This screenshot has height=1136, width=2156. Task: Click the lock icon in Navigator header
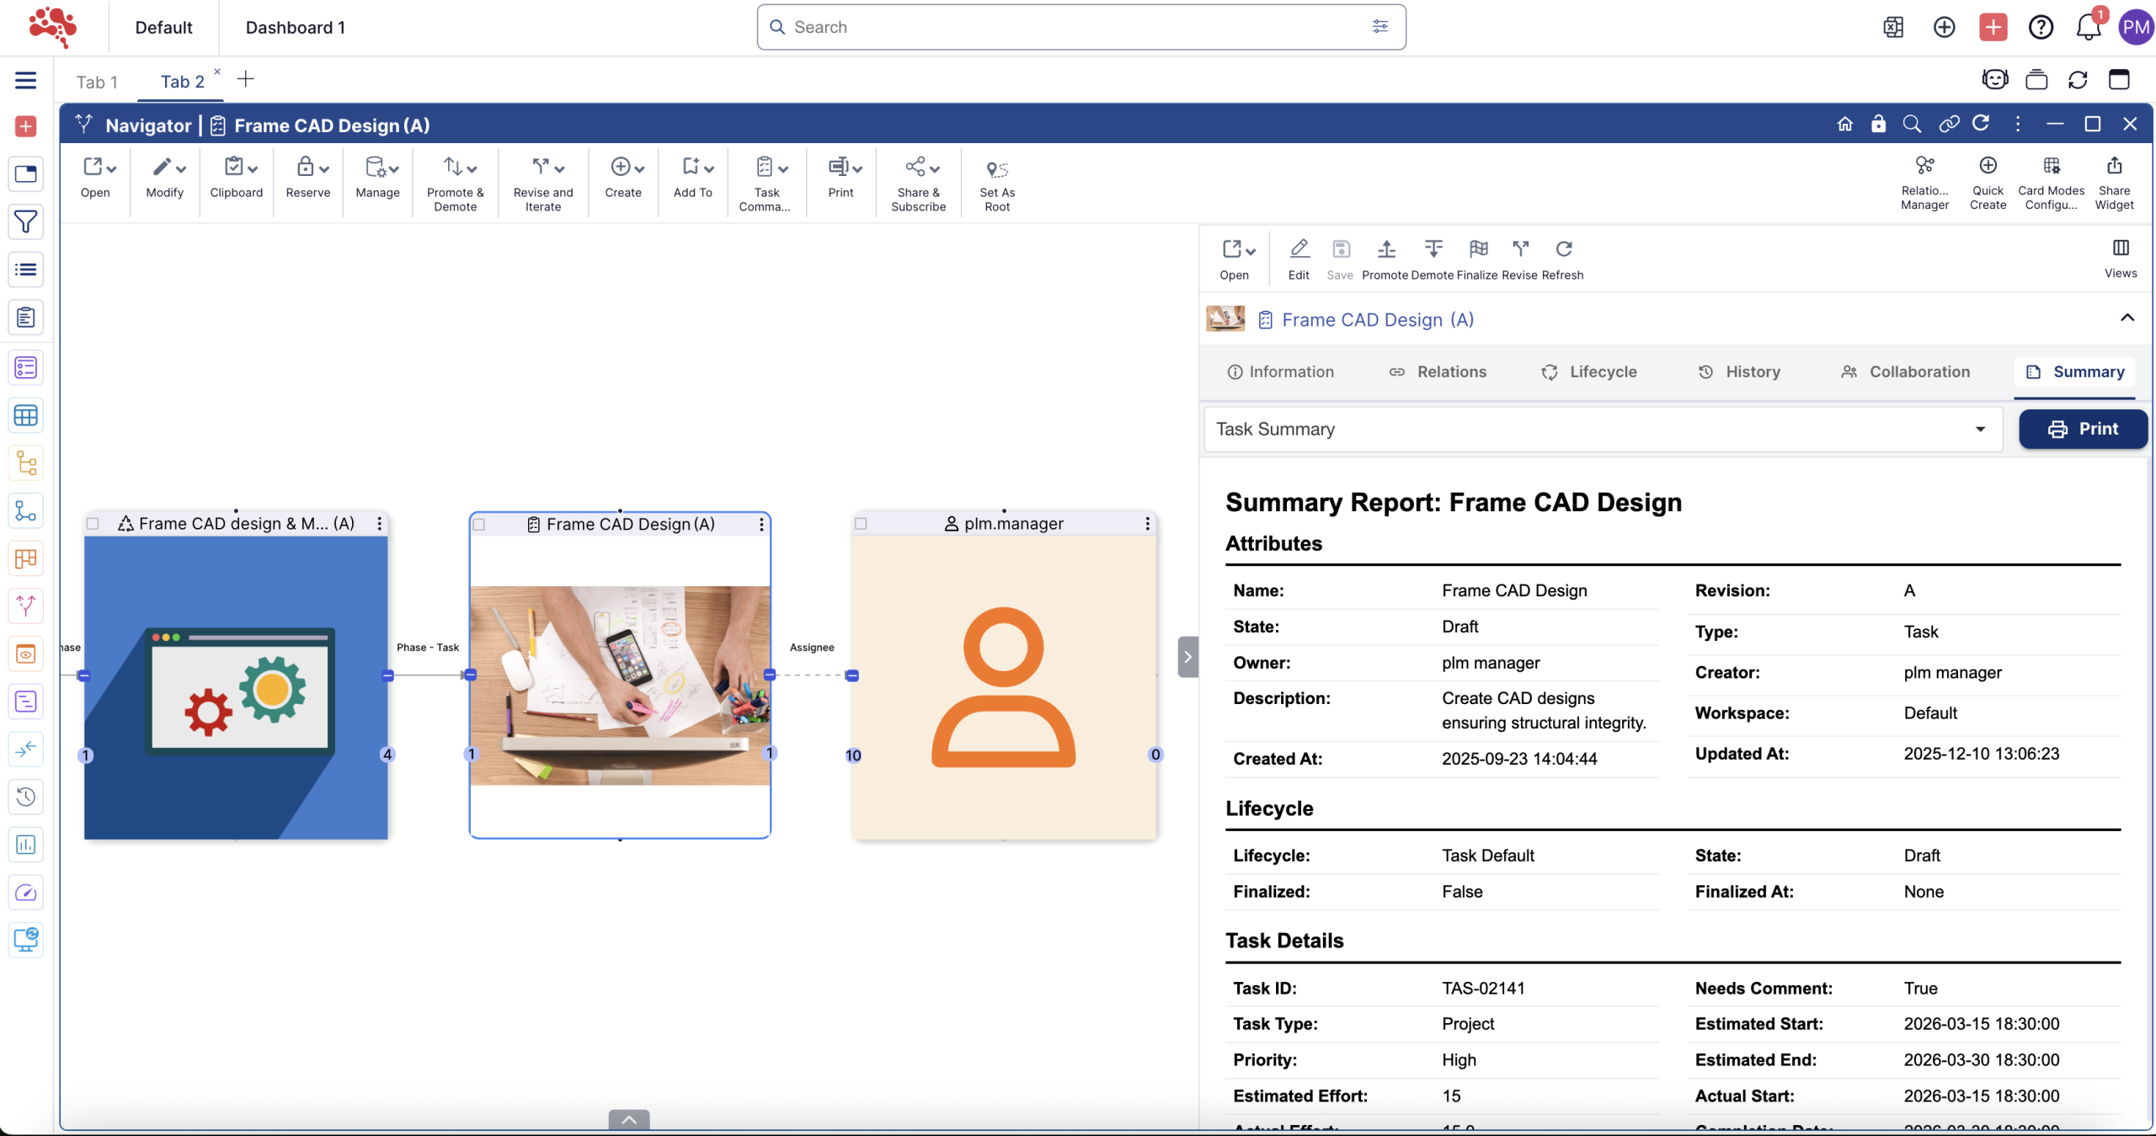pyautogui.click(x=1878, y=125)
